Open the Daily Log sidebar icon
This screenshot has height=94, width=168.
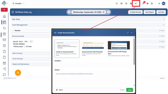tap(4, 22)
